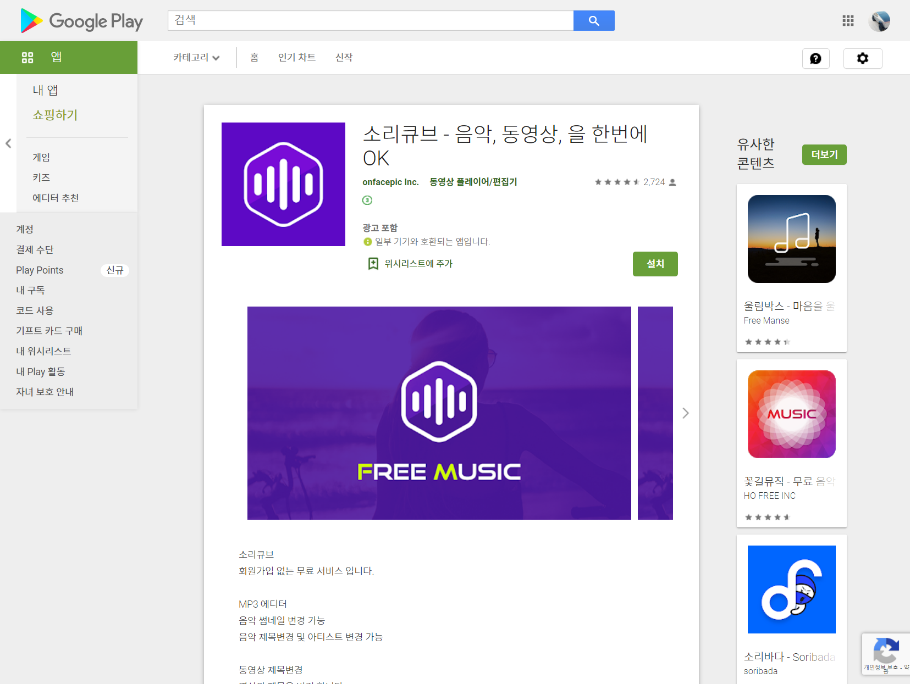
Task: Click the 소리바다 - Soribada title
Action: click(789, 657)
